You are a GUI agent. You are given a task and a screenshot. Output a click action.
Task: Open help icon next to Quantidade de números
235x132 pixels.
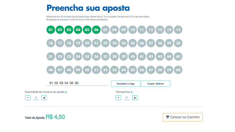coord(66,92)
